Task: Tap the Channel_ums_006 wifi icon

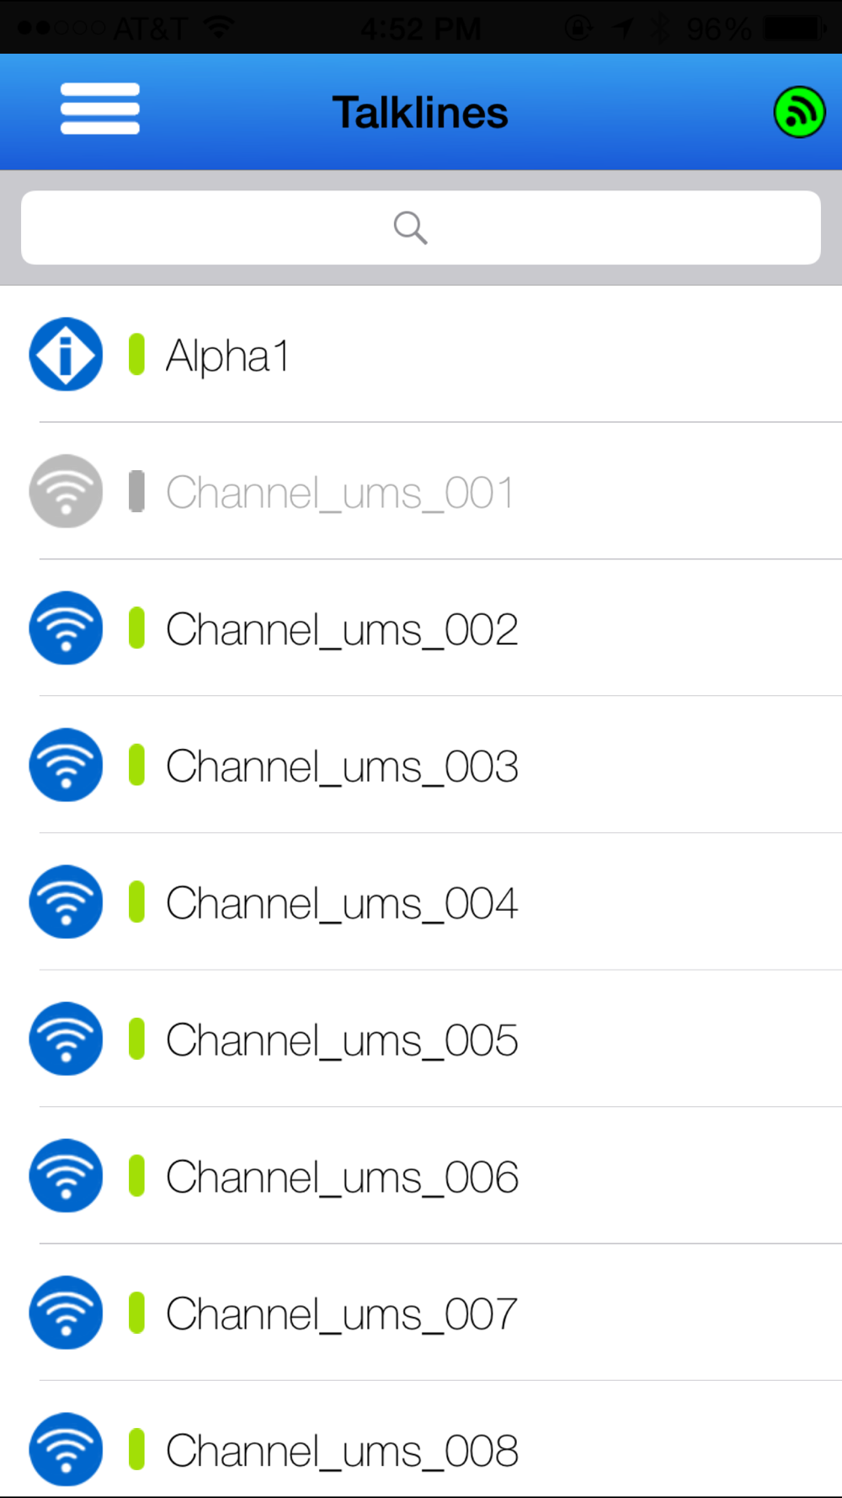Action: (66, 1175)
